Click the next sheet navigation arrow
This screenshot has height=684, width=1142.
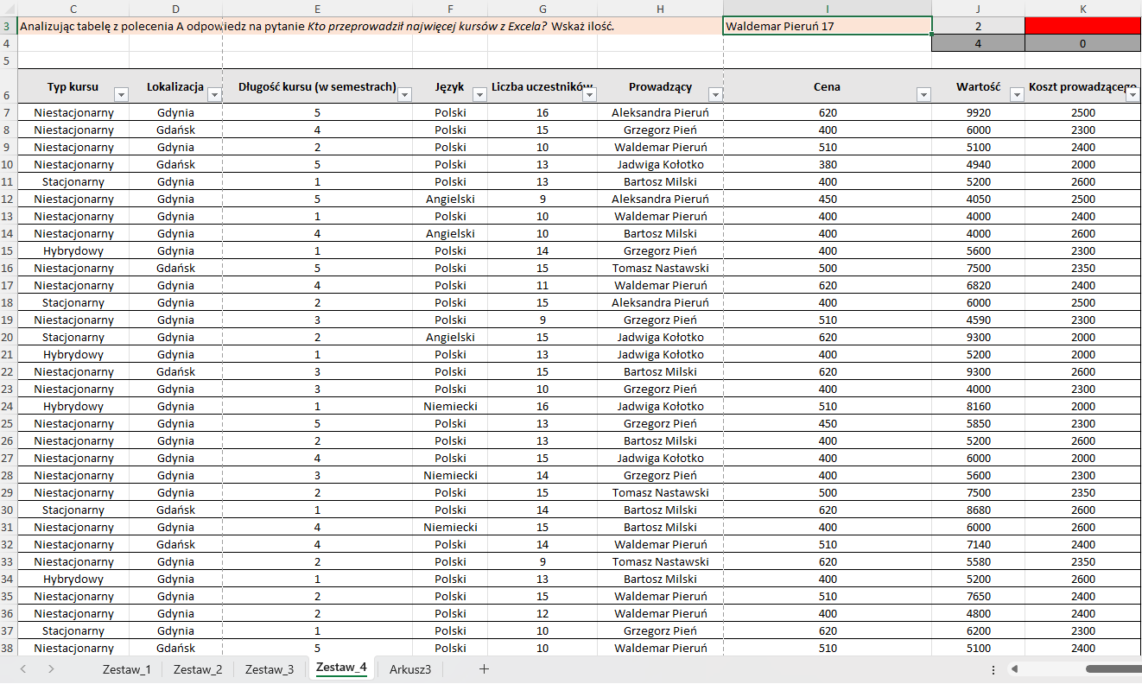click(51, 668)
